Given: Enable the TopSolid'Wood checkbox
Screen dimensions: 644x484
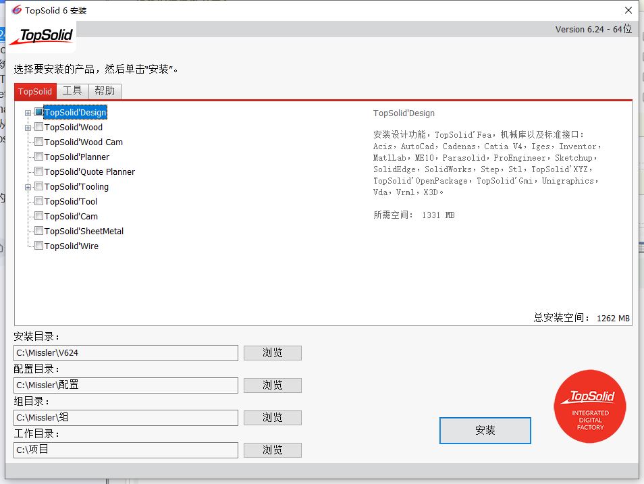Looking at the screenshot, I should [x=38, y=126].
